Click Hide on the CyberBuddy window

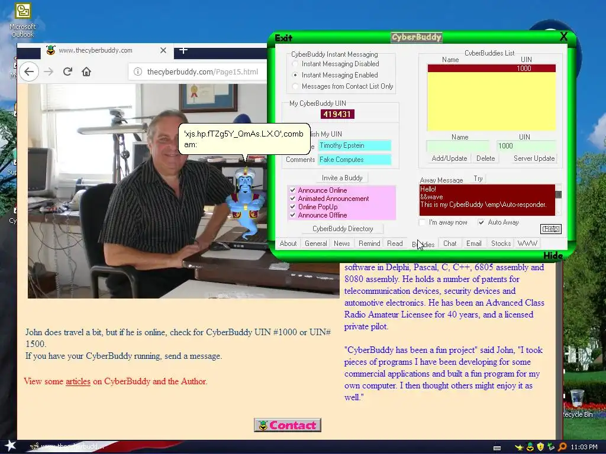pos(553,255)
